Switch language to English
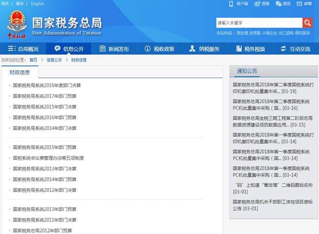 [x=37, y=3]
